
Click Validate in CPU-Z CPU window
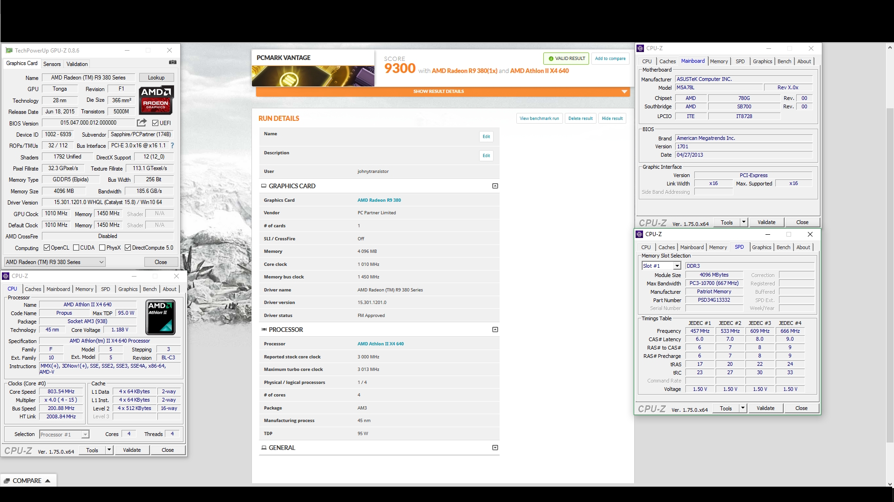point(132,450)
